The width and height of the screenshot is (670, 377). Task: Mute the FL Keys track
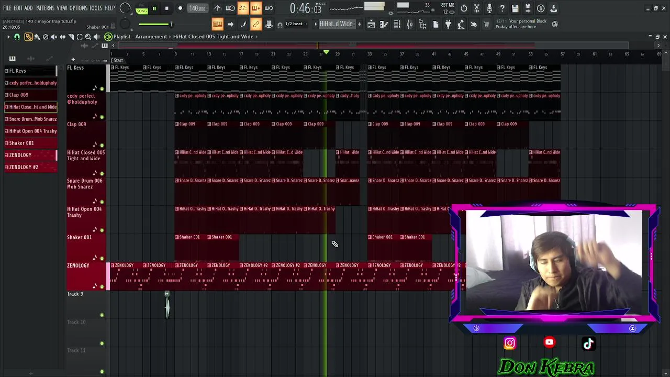(102, 88)
